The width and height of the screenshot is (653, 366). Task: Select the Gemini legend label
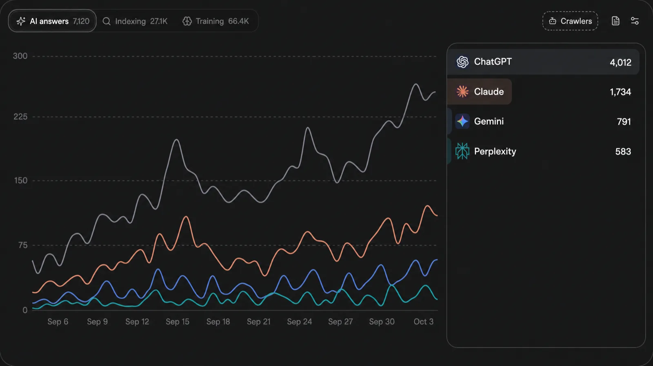pos(489,121)
